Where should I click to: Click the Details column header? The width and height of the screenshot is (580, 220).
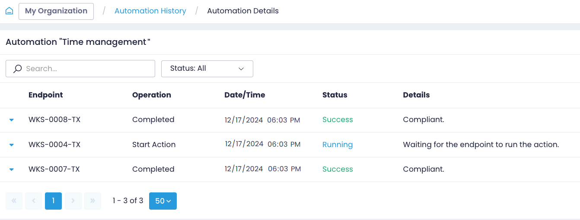pyautogui.click(x=417, y=95)
